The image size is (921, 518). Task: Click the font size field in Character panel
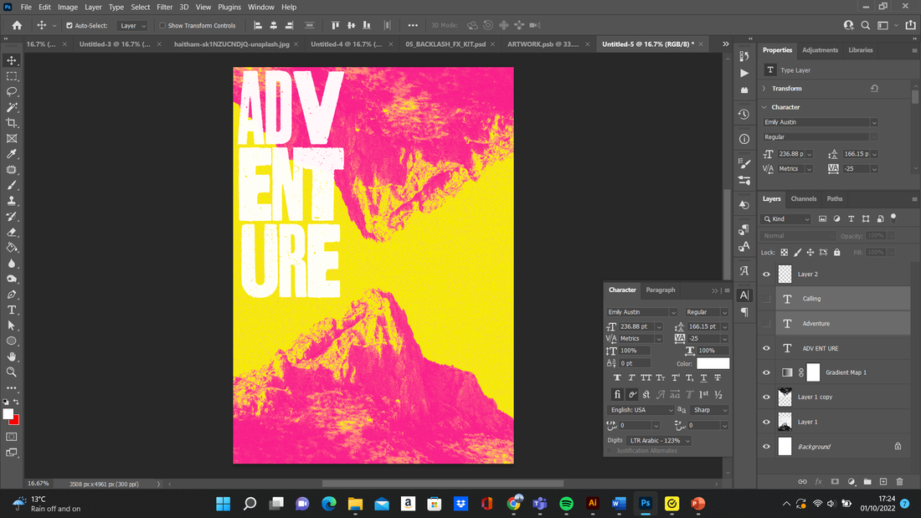click(x=636, y=326)
